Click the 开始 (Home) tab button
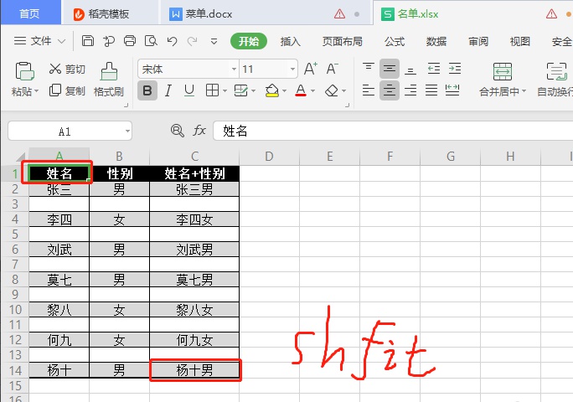The image size is (573, 402). point(249,41)
